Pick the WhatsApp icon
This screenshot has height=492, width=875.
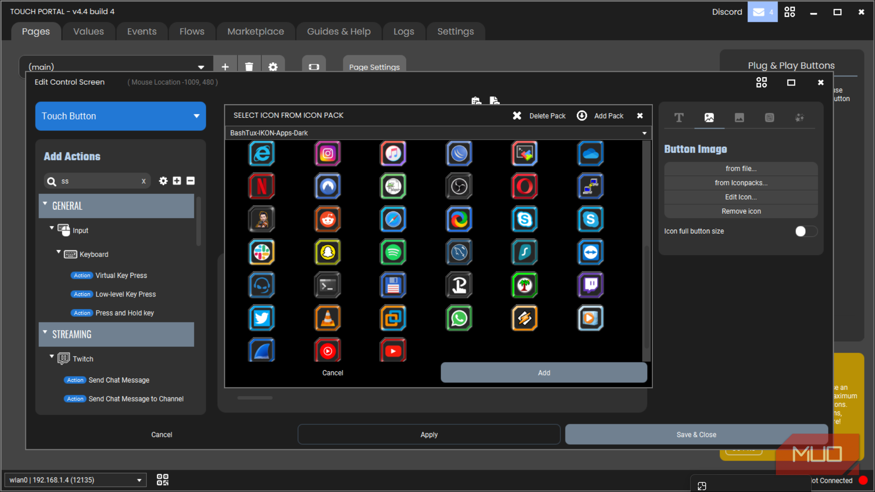[x=459, y=318]
